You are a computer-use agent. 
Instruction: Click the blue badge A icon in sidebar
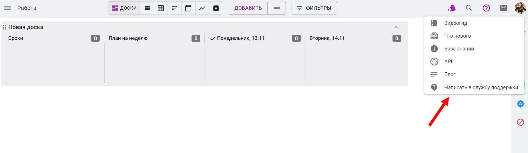pyautogui.click(x=521, y=104)
